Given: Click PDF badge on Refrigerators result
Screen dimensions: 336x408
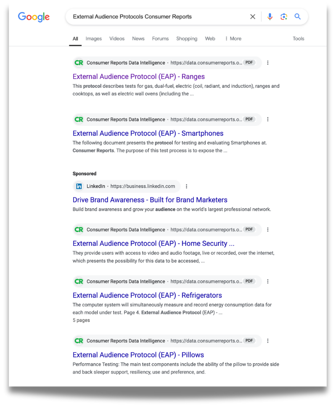Looking at the screenshot, I should (249, 281).
